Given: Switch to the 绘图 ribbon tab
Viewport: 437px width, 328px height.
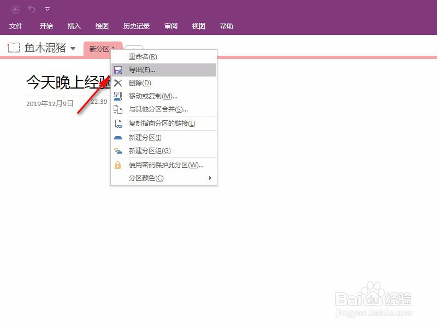Looking at the screenshot, I should [x=102, y=26].
